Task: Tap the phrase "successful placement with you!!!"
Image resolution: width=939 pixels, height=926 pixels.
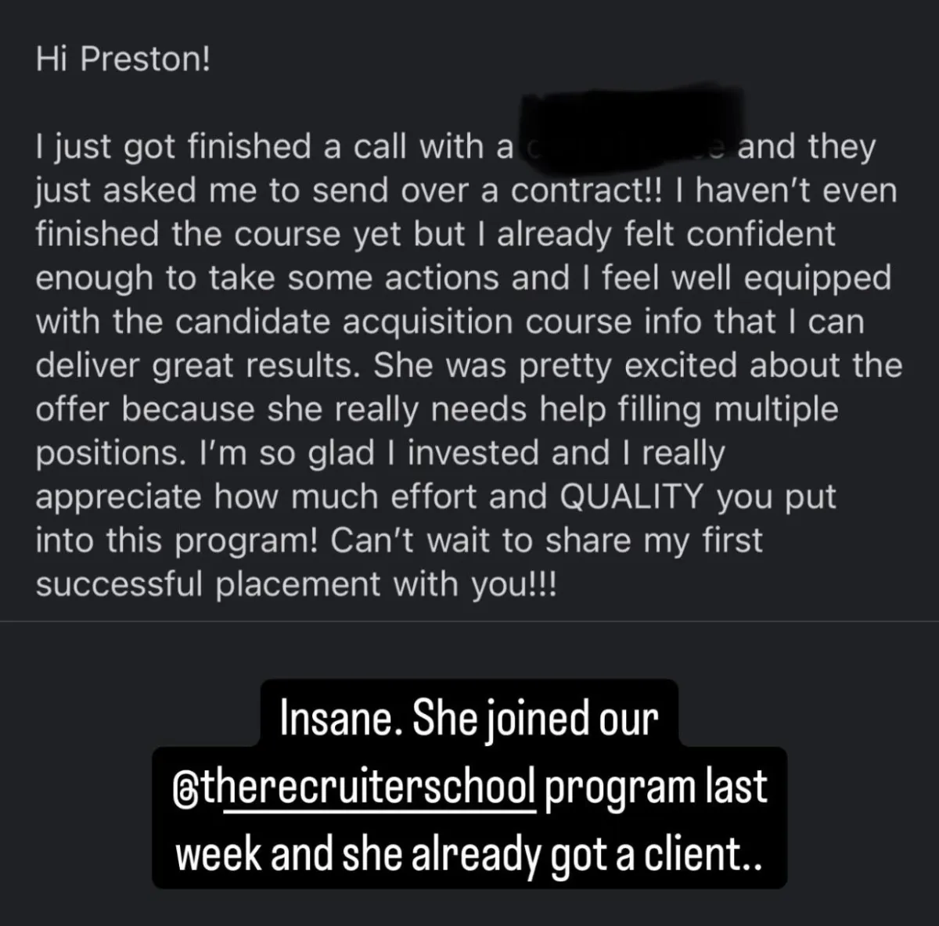Action: 296,586
